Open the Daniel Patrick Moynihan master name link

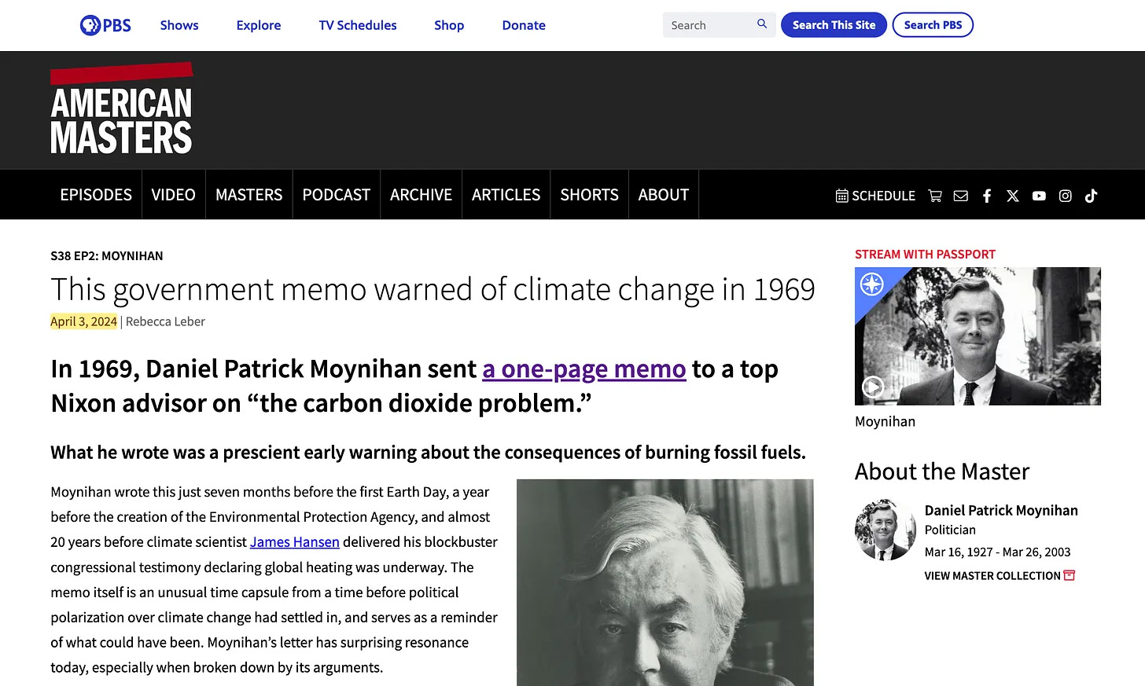click(x=1001, y=511)
